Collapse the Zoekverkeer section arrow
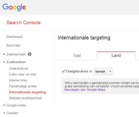Image resolution: width=139 pixels, height=117 pixels. tap(4, 62)
